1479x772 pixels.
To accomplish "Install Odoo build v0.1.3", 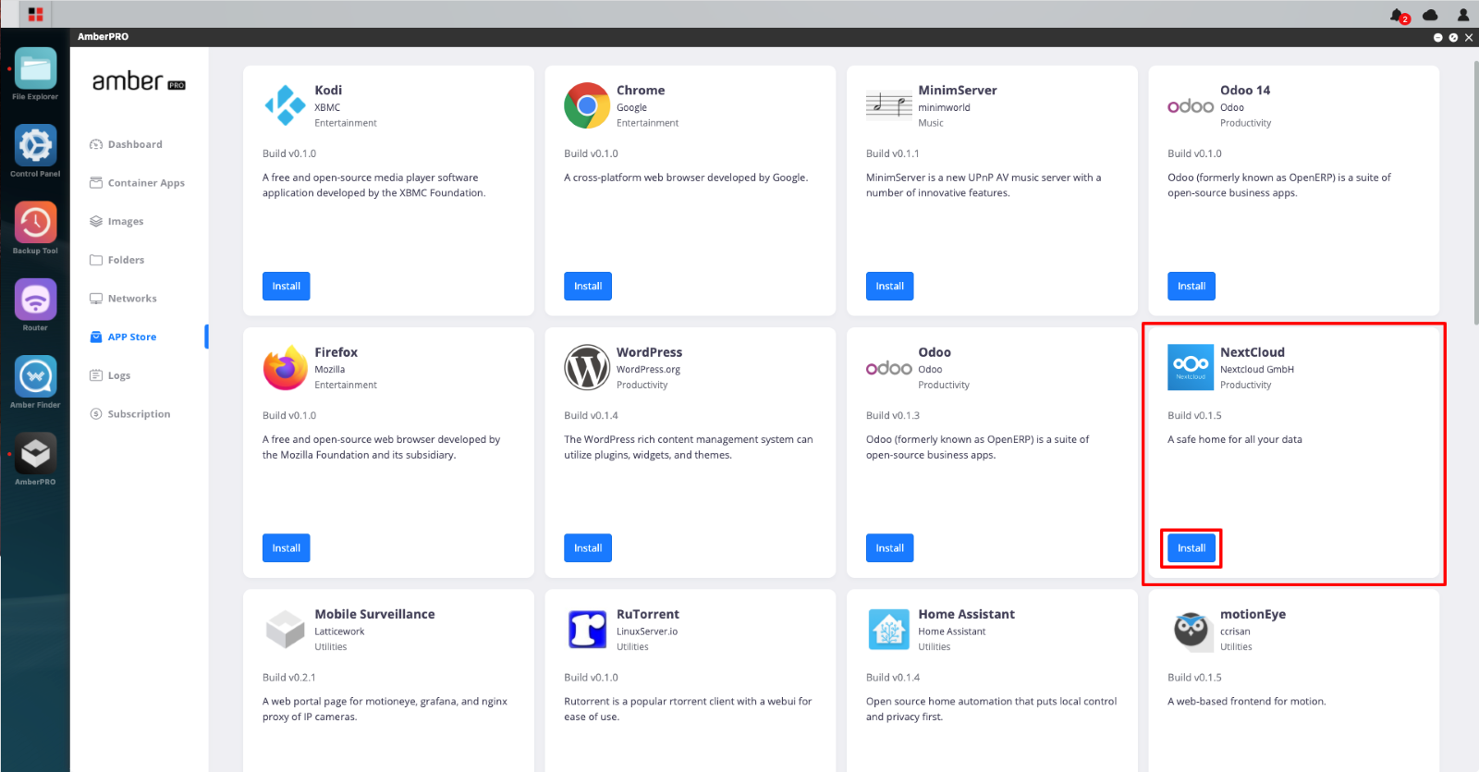I will pyautogui.click(x=890, y=548).
